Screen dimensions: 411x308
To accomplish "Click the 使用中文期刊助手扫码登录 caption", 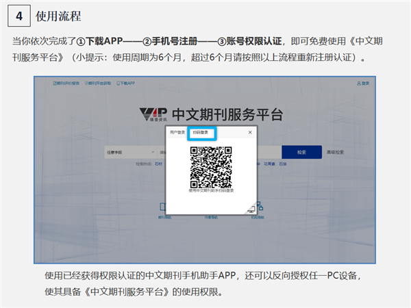I will (x=211, y=190).
